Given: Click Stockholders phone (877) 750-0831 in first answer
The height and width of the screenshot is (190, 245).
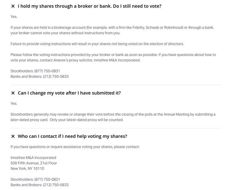Looking at the screenshot, I should coord(47,71).
